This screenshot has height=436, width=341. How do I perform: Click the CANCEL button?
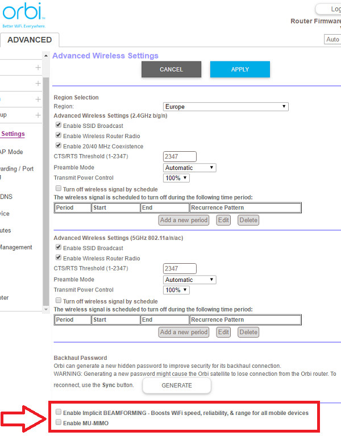click(171, 69)
